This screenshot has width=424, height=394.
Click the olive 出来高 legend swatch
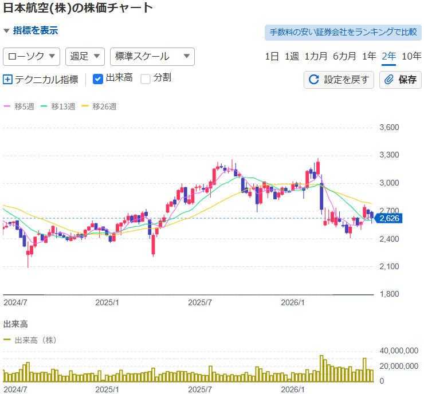(x=7, y=340)
